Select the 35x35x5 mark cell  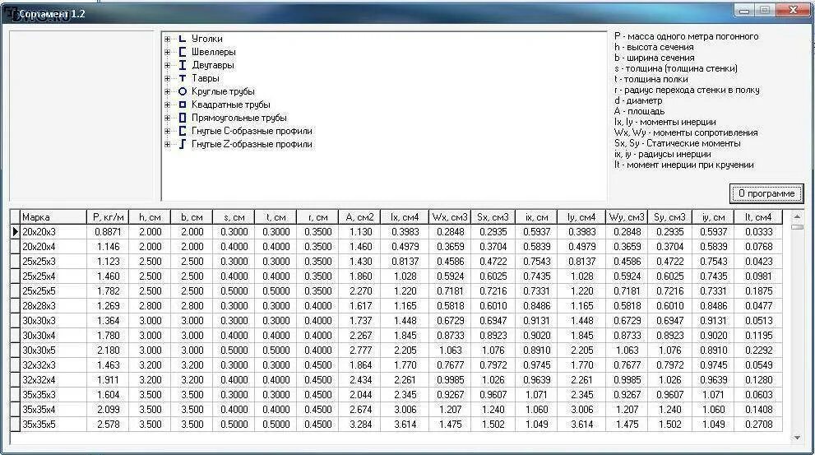(53, 425)
